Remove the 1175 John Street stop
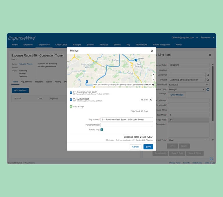Screen dimensions: 223x197 coord(151,100)
